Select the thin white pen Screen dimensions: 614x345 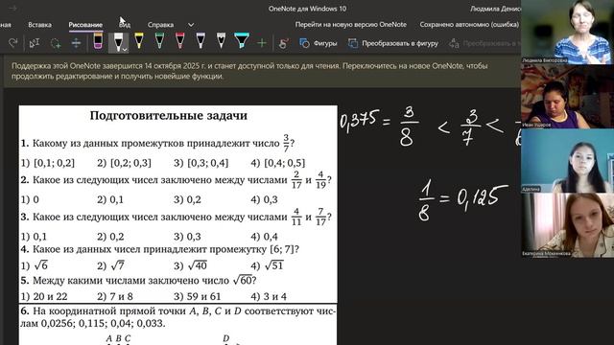221,41
